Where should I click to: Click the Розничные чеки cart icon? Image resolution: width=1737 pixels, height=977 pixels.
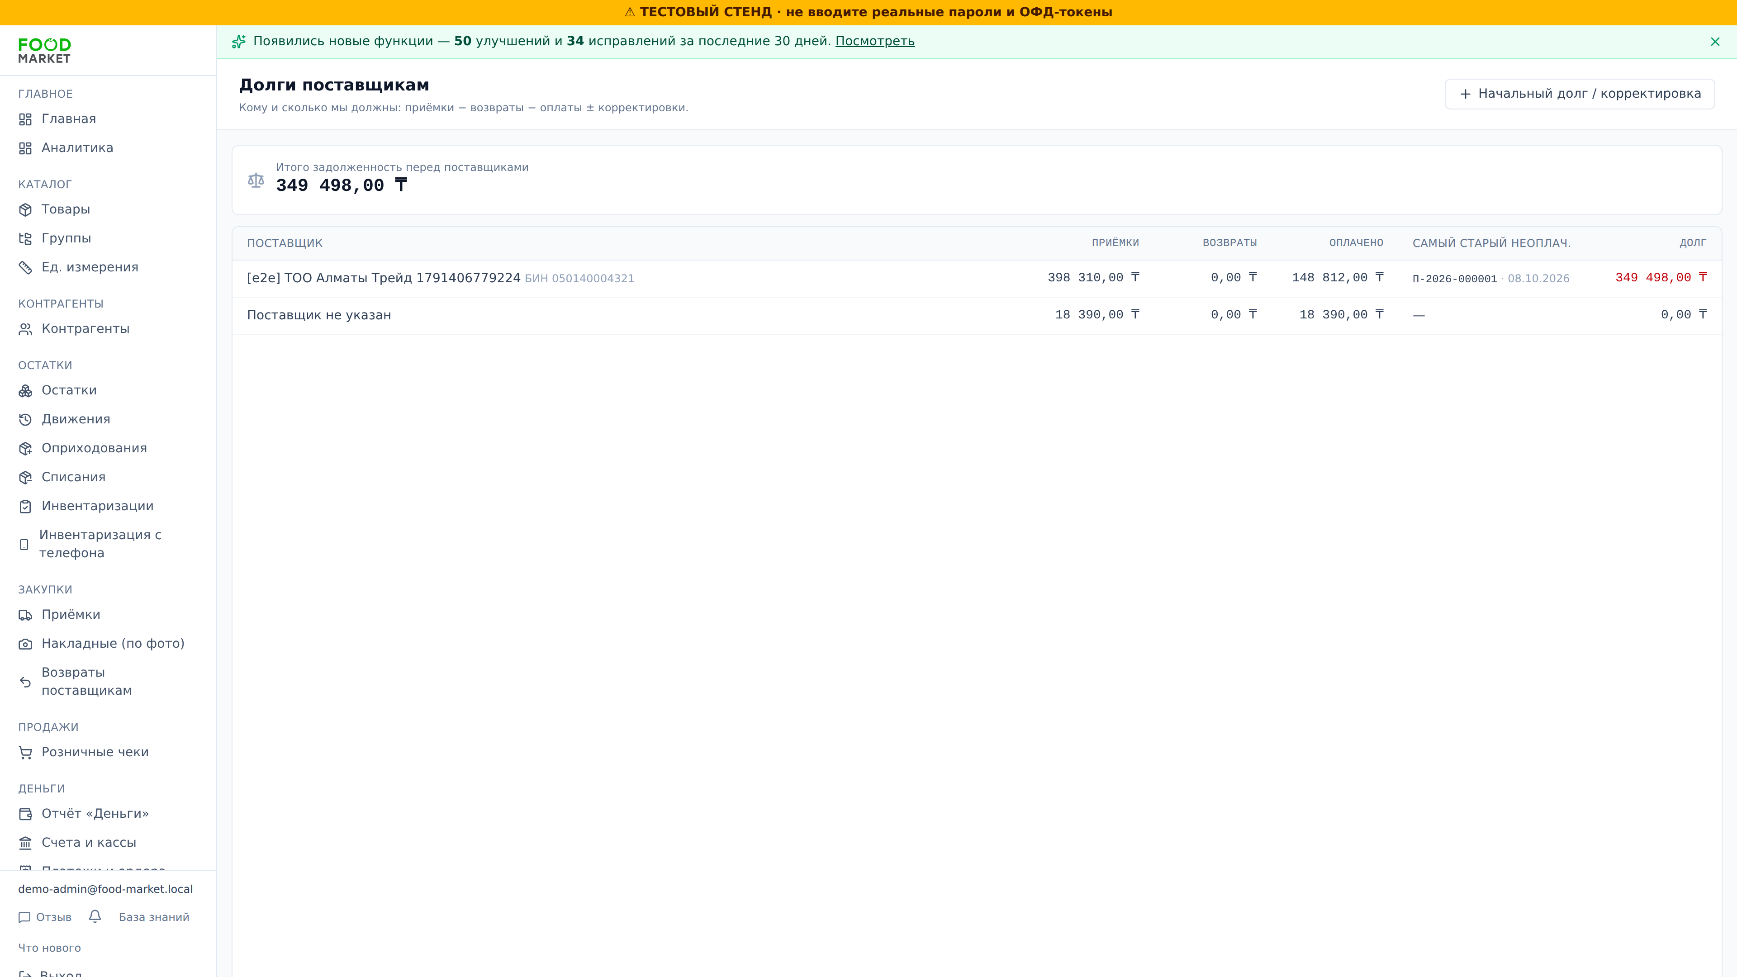click(26, 753)
